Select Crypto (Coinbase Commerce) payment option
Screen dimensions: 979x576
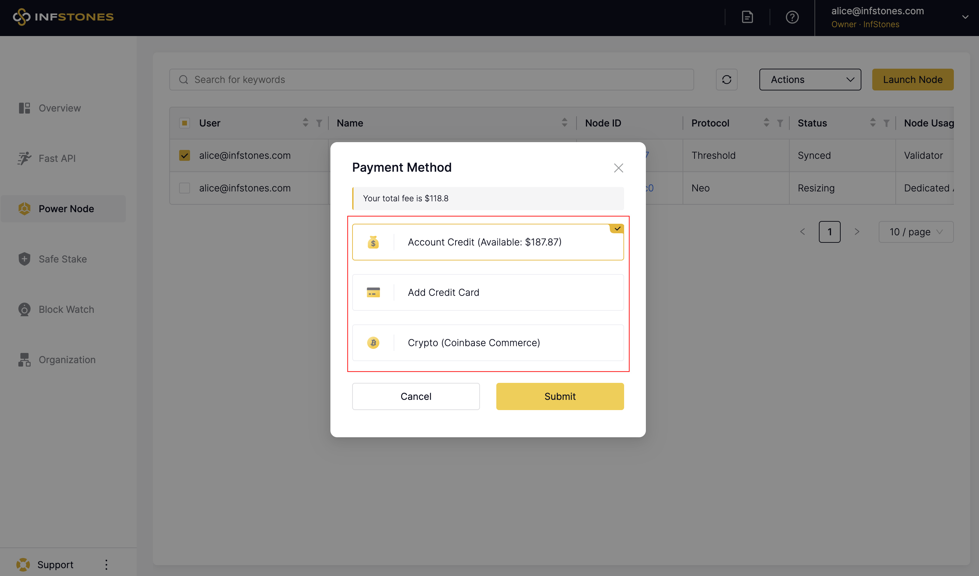pos(487,343)
